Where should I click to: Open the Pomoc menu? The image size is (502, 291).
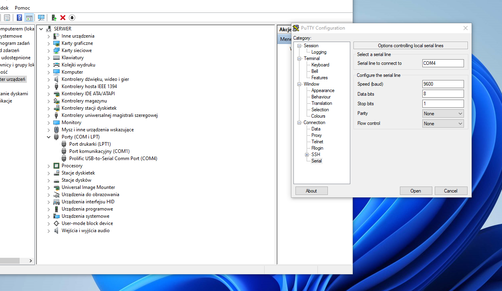[22, 8]
